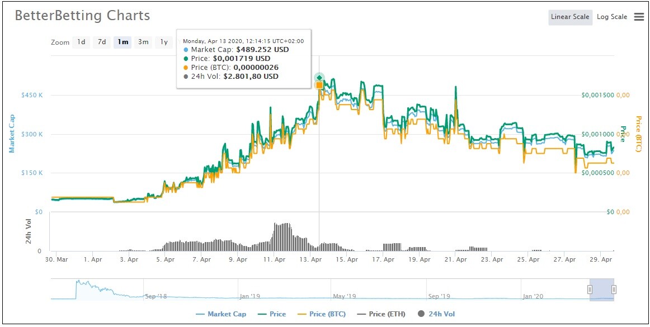This screenshot has height=327, width=650.
Task: Click the Jan '19 navigator label
Action: (249, 296)
